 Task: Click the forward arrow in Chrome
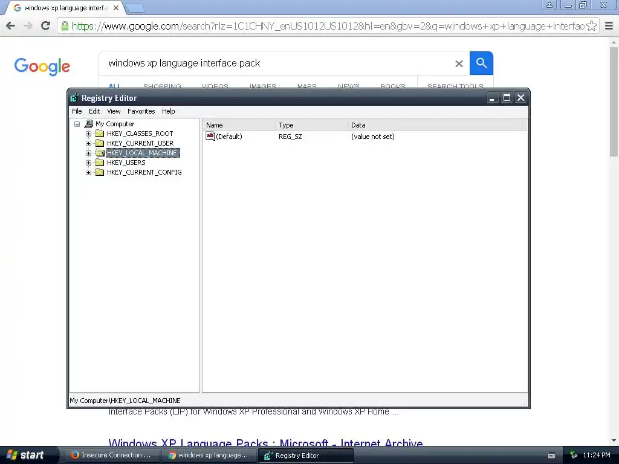click(28, 26)
